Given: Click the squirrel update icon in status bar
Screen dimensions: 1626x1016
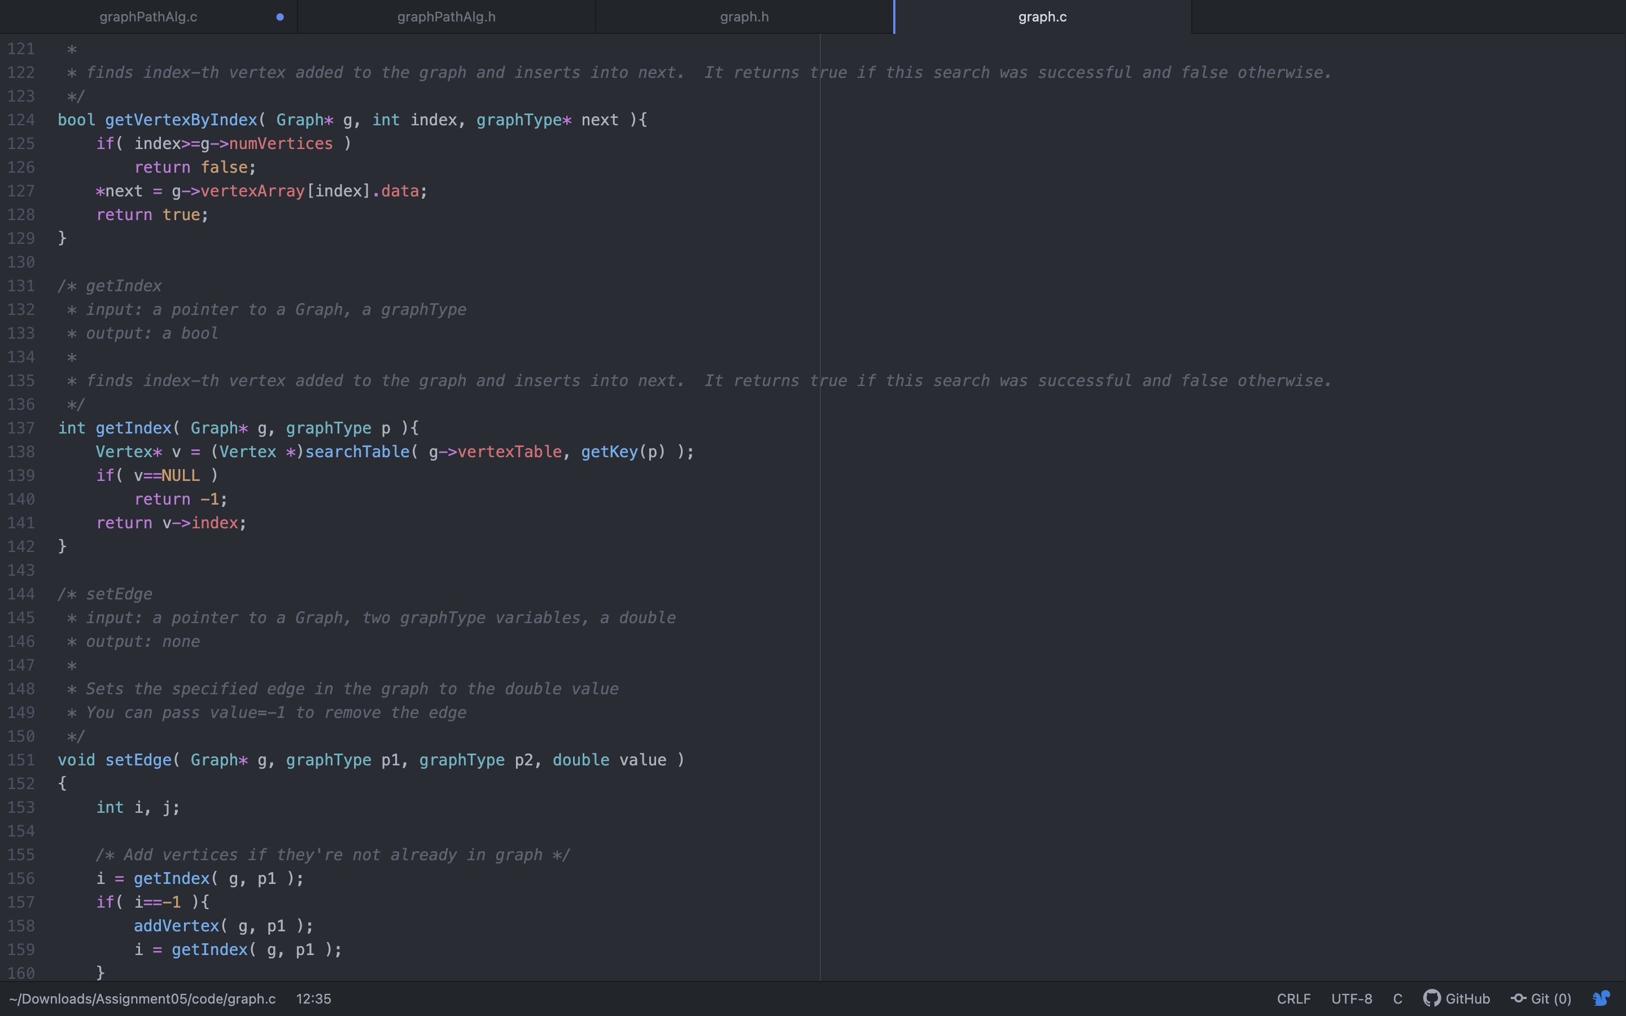Looking at the screenshot, I should click(x=1601, y=999).
